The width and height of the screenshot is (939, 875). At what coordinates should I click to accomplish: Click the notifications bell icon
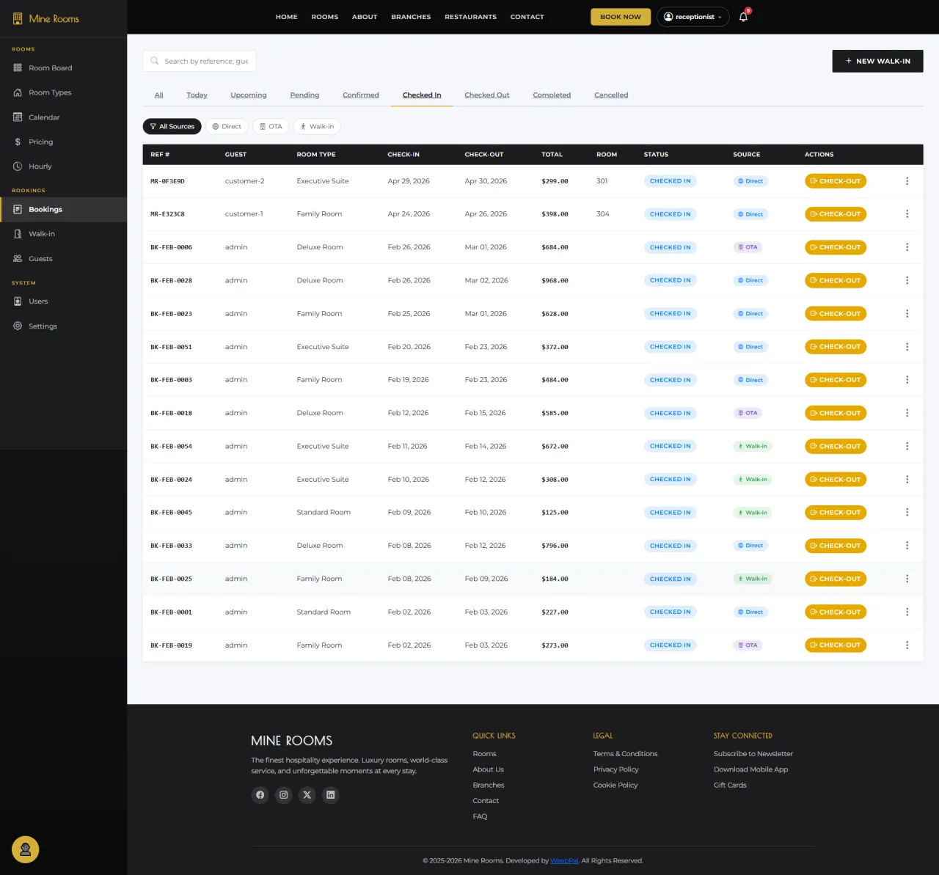tap(743, 17)
